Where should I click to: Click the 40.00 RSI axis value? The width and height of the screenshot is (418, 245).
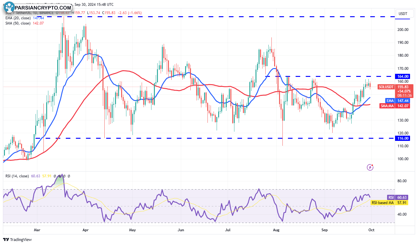click(x=402, y=214)
